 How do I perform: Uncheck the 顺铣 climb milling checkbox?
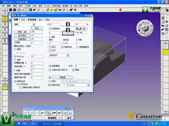point(73,70)
